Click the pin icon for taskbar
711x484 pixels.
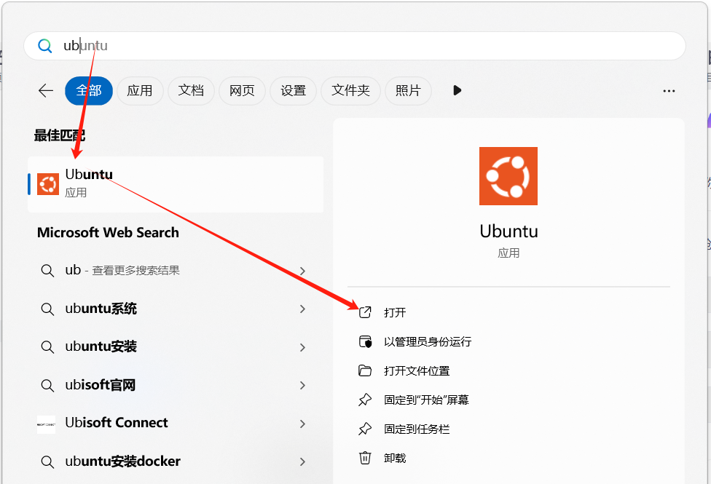pos(365,429)
